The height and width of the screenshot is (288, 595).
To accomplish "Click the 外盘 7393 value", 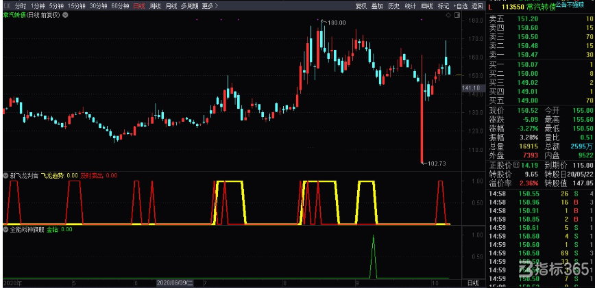I will point(531,156).
